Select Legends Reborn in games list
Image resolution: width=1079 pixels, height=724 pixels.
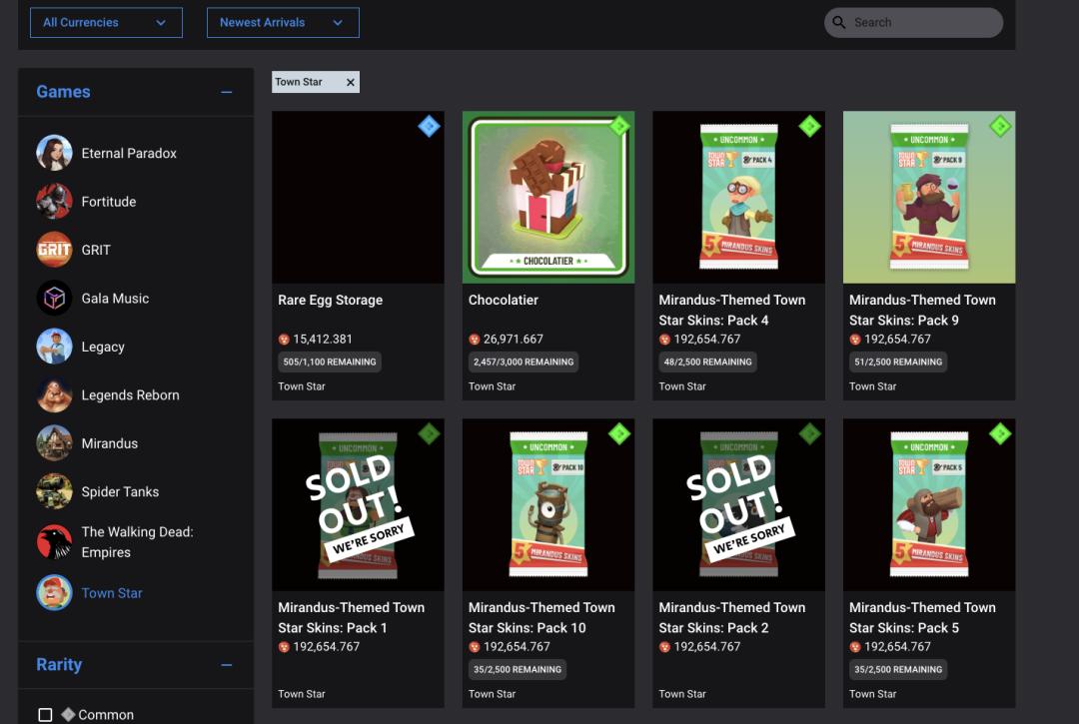pyautogui.click(x=130, y=395)
